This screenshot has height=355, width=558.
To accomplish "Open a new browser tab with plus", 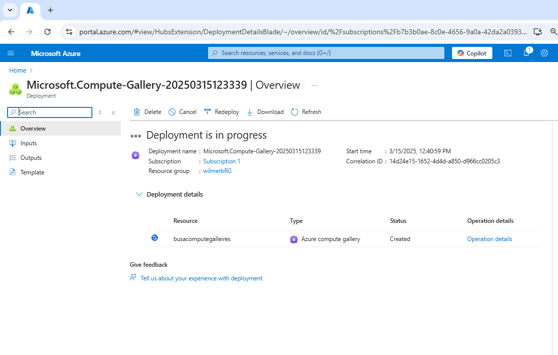I will tap(50, 10).
